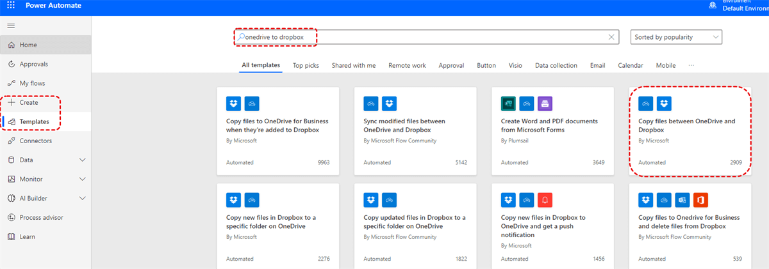This screenshot has width=769, height=269.
Task: Expand the AI Builder section chevron
Action: click(82, 198)
